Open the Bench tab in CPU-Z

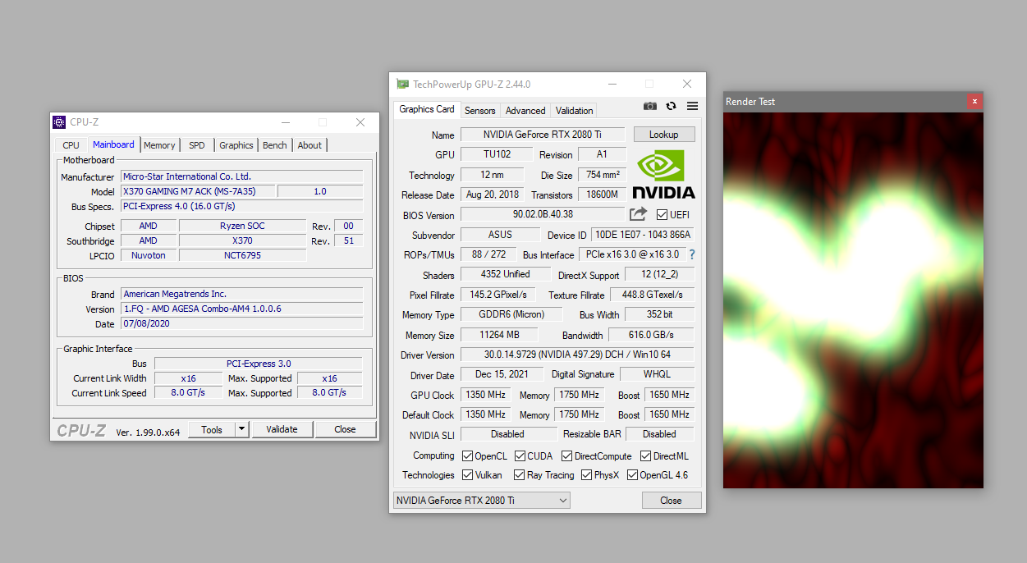coord(275,145)
